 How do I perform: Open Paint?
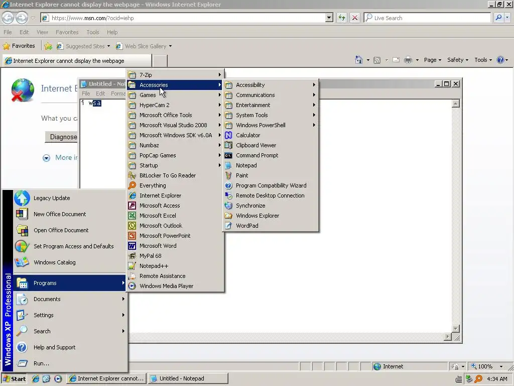point(271,175)
